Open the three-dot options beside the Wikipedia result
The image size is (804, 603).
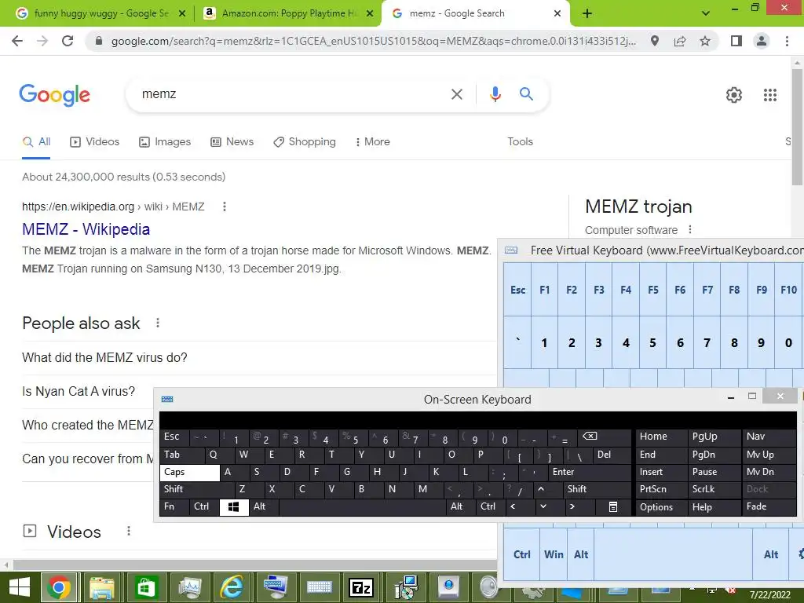224,206
